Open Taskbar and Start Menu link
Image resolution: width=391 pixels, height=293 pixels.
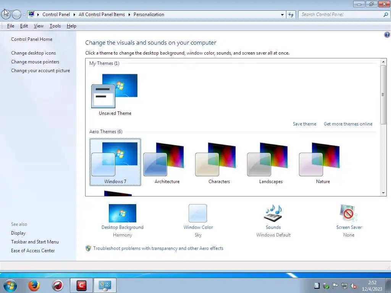[35, 241]
